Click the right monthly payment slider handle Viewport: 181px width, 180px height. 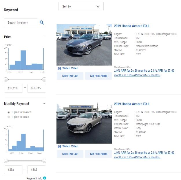point(44,161)
